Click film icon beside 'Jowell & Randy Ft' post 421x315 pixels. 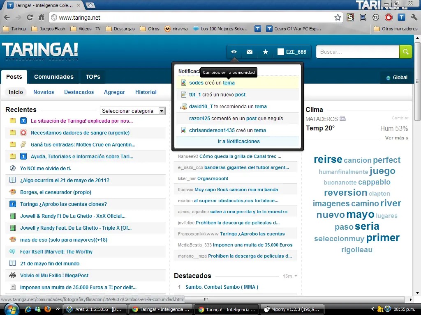pyautogui.click(x=13, y=216)
